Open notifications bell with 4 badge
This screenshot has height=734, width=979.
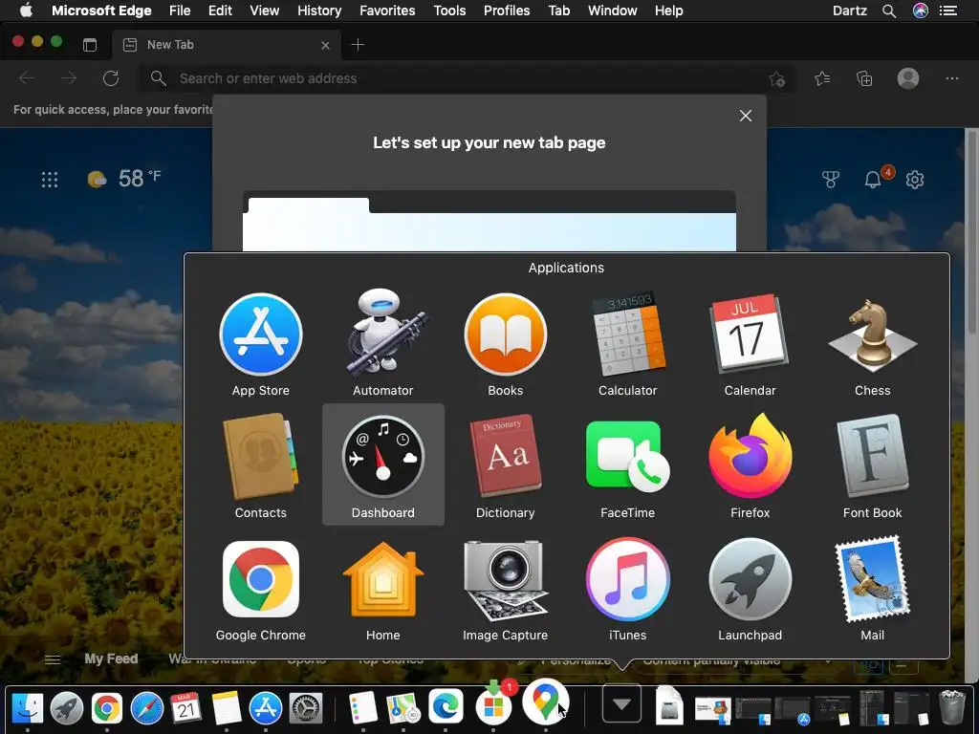pos(878,177)
